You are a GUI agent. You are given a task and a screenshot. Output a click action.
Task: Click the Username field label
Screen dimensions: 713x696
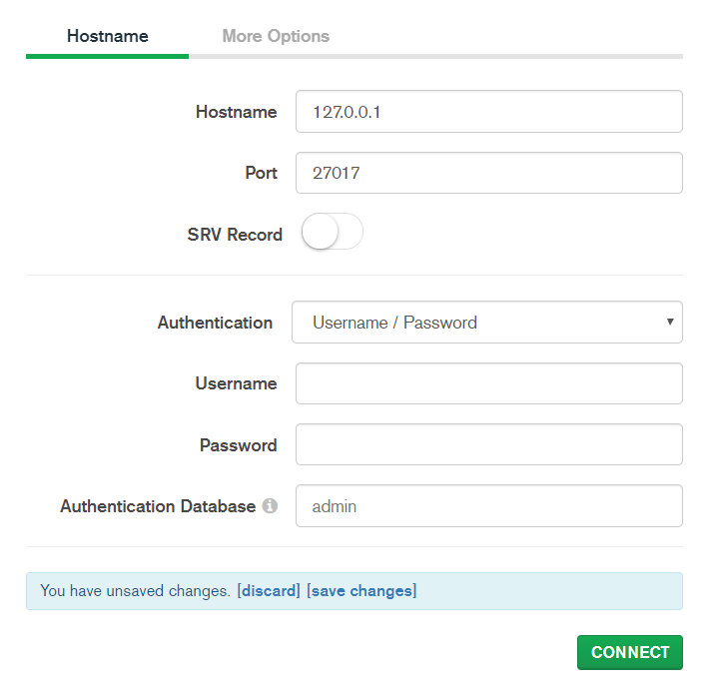236,383
